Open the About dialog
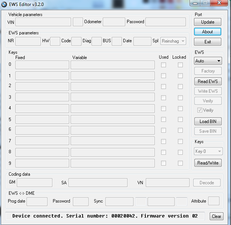Viewport: 231px width, 225px height. tap(207, 32)
